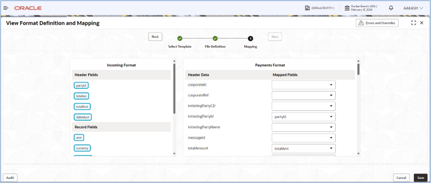This screenshot has width=431, height=183.
Task: Click scroll-up arrow of Incoming Format list
Action: click(x=174, y=61)
